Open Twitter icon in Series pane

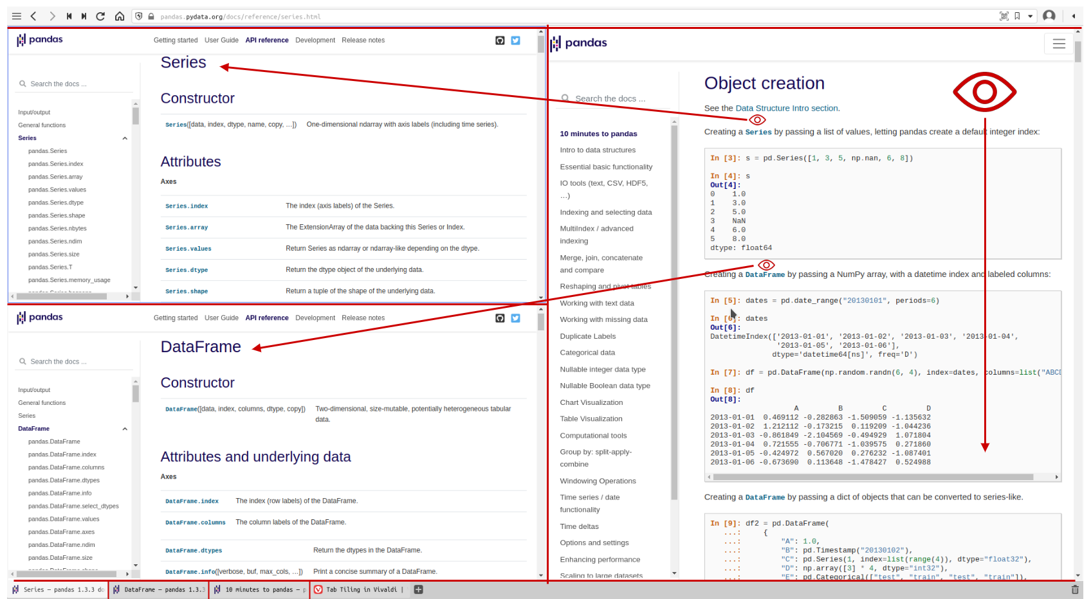pos(515,40)
